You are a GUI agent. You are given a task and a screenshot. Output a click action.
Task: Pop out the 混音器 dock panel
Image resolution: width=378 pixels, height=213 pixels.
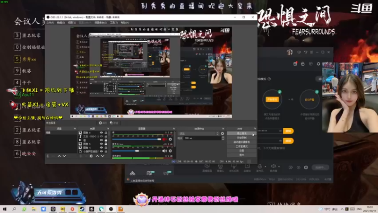173,129
